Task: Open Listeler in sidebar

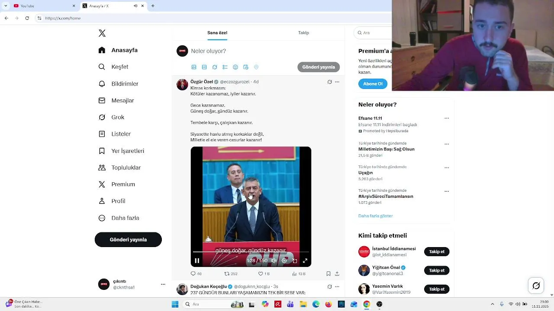Action: tap(114, 134)
